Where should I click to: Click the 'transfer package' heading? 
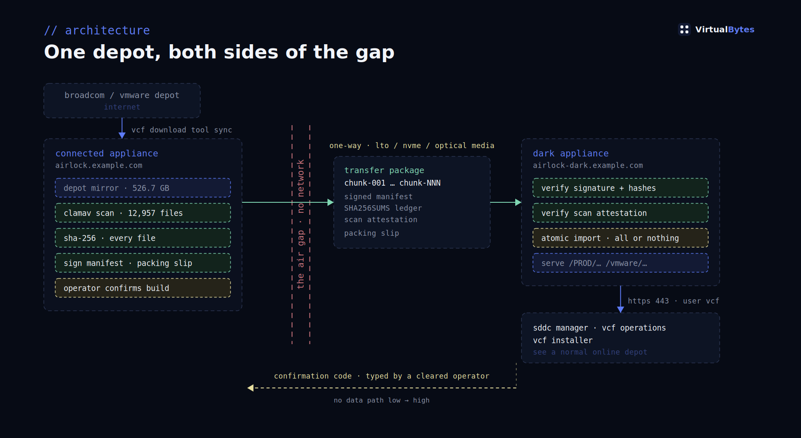[384, 170]
